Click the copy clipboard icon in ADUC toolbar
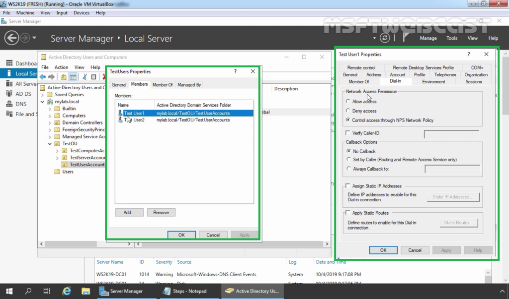This screenshot has width=509, height=299. pos(93,77)
